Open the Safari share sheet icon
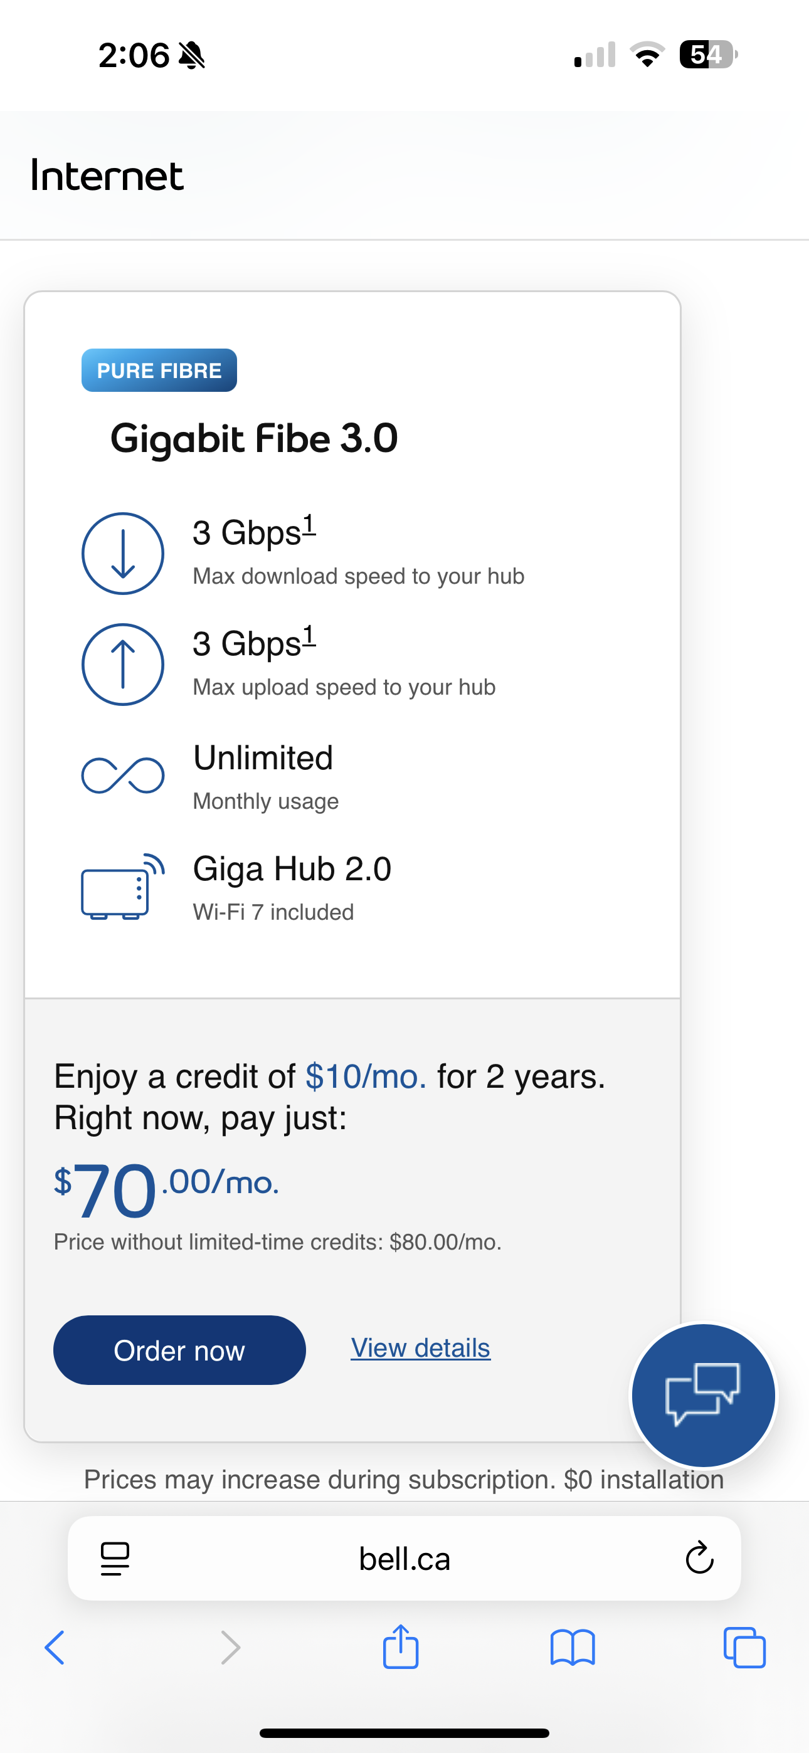809x1753 pixels. (x=400, y=1646)
